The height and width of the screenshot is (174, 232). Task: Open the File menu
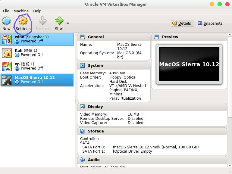6,11
